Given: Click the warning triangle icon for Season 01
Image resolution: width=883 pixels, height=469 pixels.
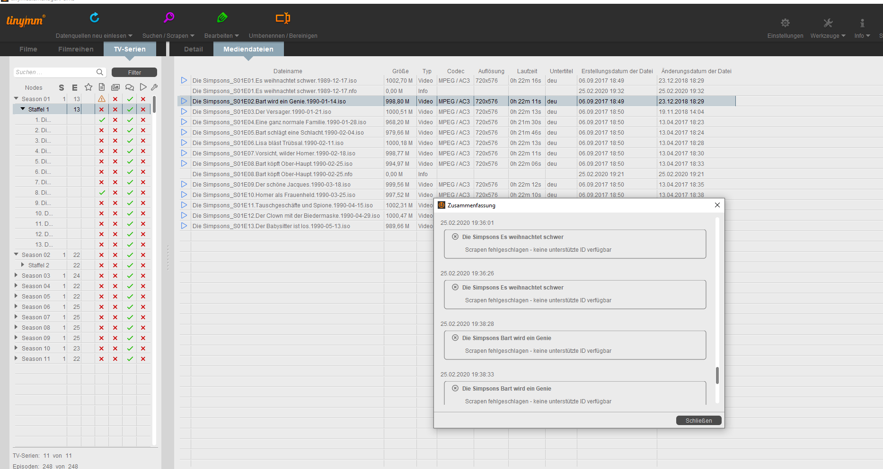Looking at the screenshot, I should [102, 99].
